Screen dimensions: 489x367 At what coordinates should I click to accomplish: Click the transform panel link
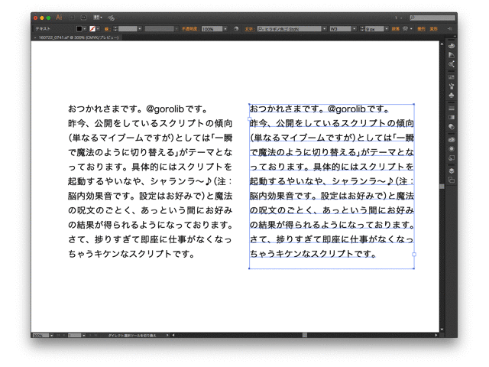[434, 29]
